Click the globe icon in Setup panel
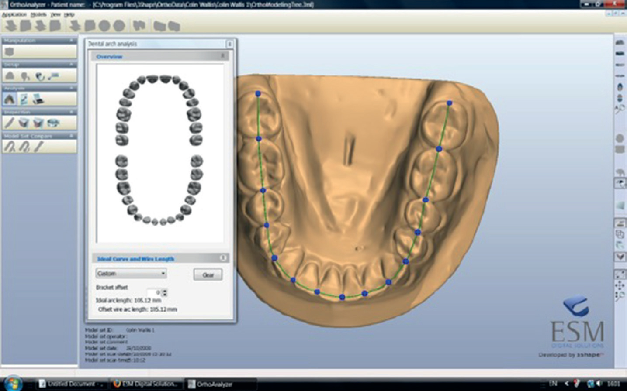The image size is (627, 391). pos(40,76)
